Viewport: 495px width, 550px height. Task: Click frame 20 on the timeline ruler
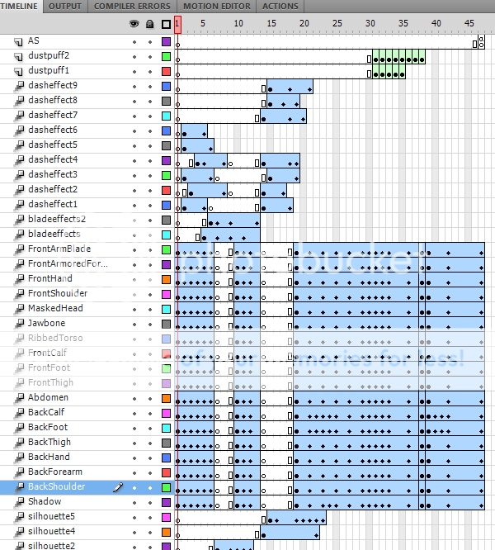click(x=303, y=24)
